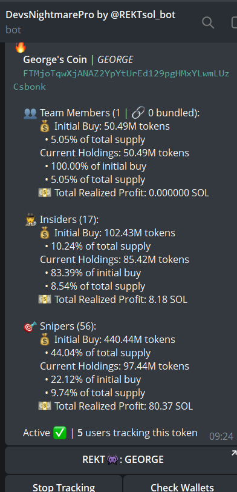
Task: Click the Check Wallets button
Action: [x=180, y=484]
